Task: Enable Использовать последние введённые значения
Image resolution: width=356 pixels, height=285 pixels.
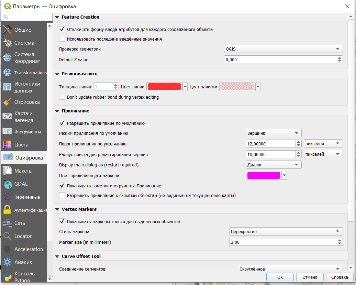Action: [62, 39]
